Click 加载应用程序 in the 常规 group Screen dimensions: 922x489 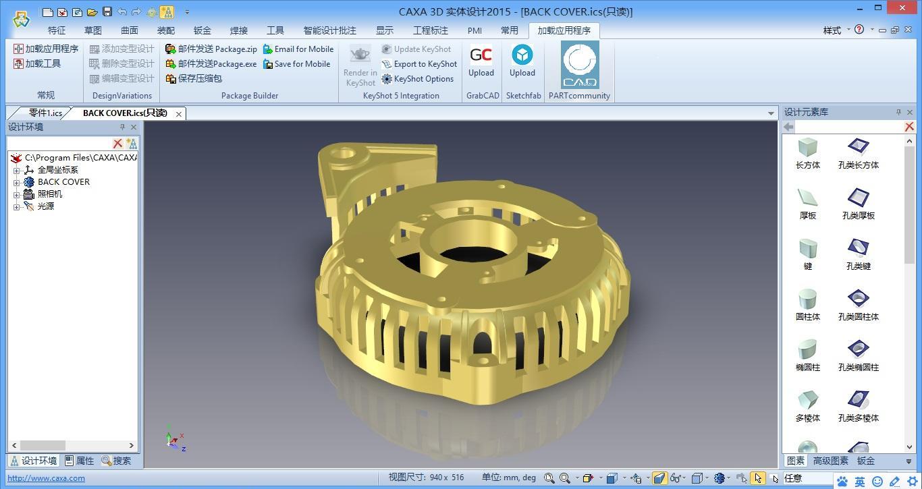click(x=46, y=49)
